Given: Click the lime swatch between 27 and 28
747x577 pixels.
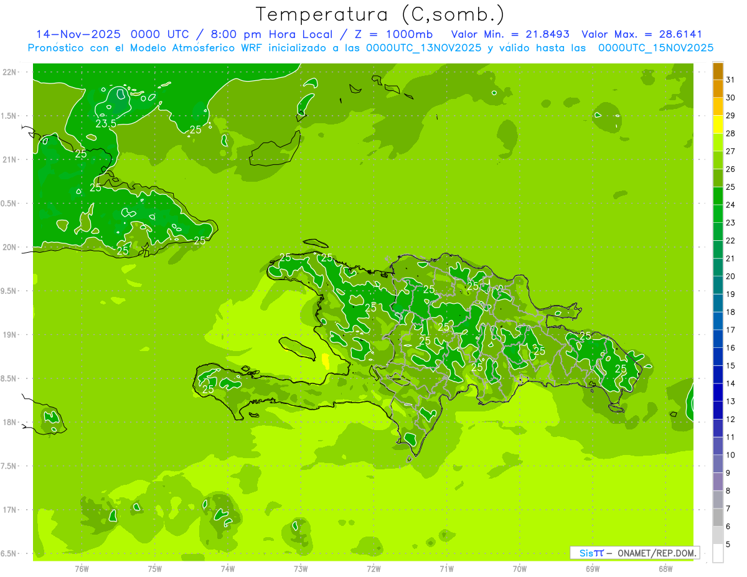Looking at the screenshot, I should coord(718,143).
